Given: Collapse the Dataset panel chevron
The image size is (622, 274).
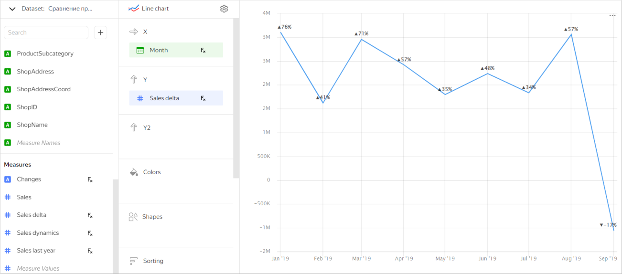Looking at the screenshot, I should (12, 9).
